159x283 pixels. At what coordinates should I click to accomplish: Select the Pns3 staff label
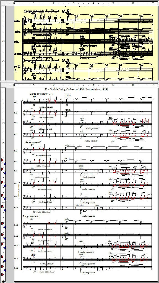(16, 123)
